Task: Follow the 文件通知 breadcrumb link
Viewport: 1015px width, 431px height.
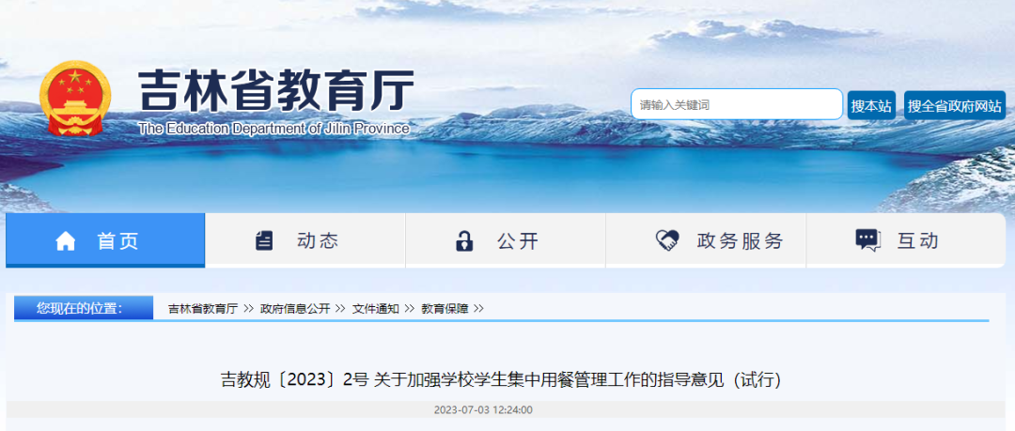Action: [x=375, y=309]
